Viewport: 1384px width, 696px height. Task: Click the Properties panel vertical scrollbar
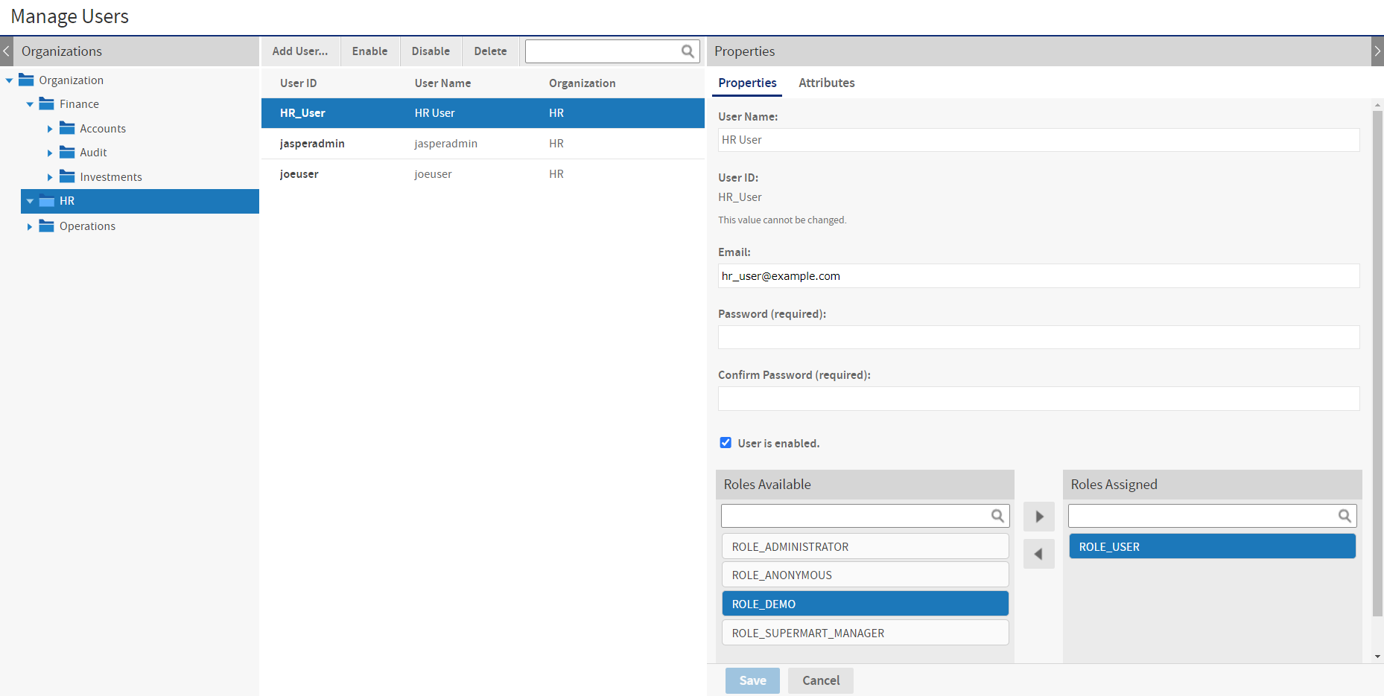1377,363
